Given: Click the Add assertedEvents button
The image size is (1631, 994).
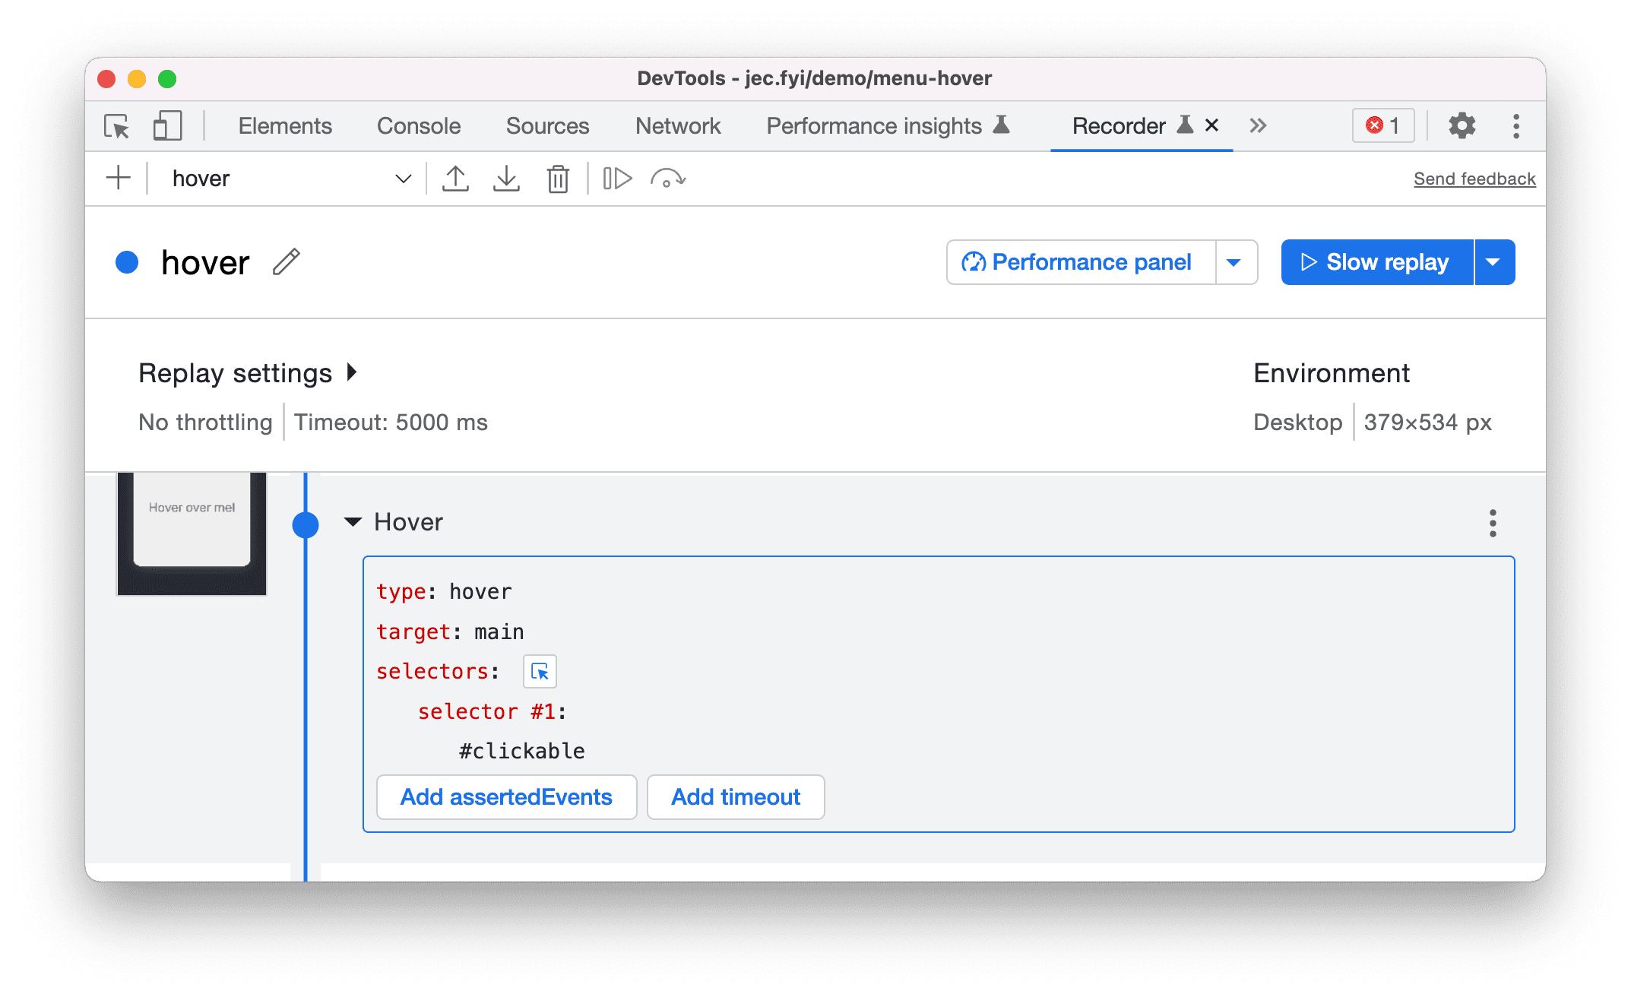Looking at the screenshot, I should 508,797.
